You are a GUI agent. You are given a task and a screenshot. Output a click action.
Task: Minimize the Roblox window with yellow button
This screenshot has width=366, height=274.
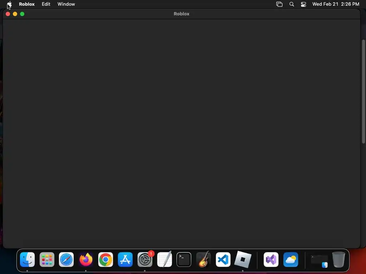tap(15, 14)
